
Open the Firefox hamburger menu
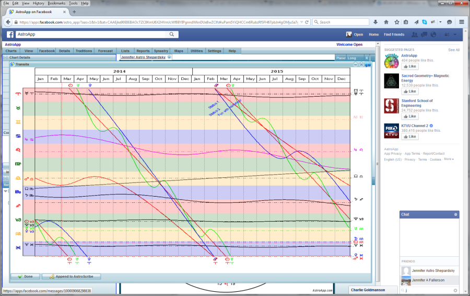pos(463,22)
